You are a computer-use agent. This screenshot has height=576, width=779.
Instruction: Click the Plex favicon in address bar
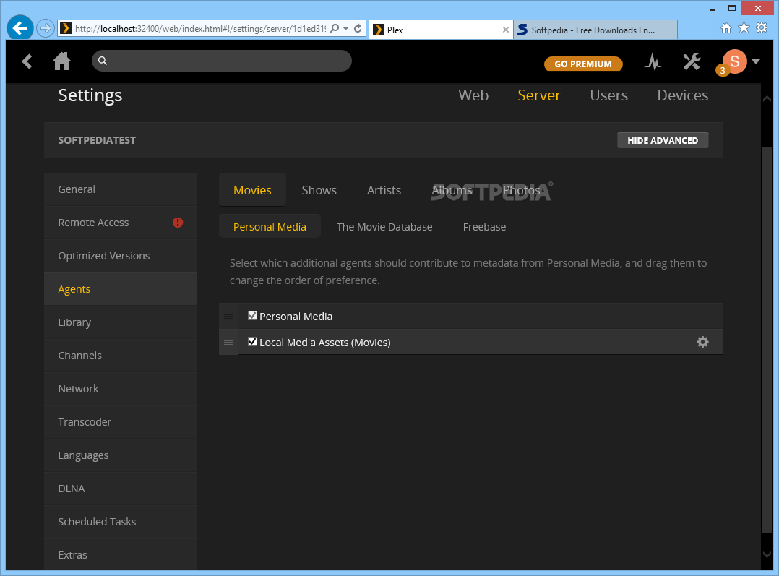point(65,28)
